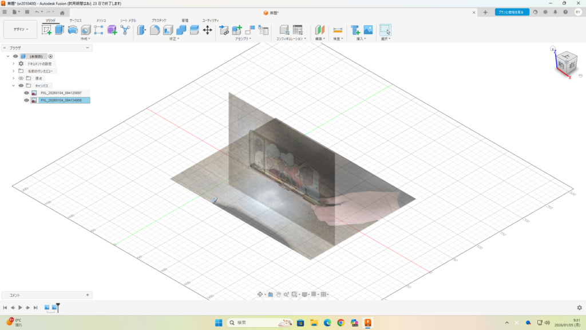Toggle visibility of キャンバス folder
Viewport: 586px width, 330px height.
click(x=21, y=85)
